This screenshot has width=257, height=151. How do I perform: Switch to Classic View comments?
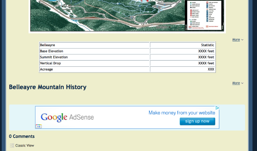click(x=24, y=146)
